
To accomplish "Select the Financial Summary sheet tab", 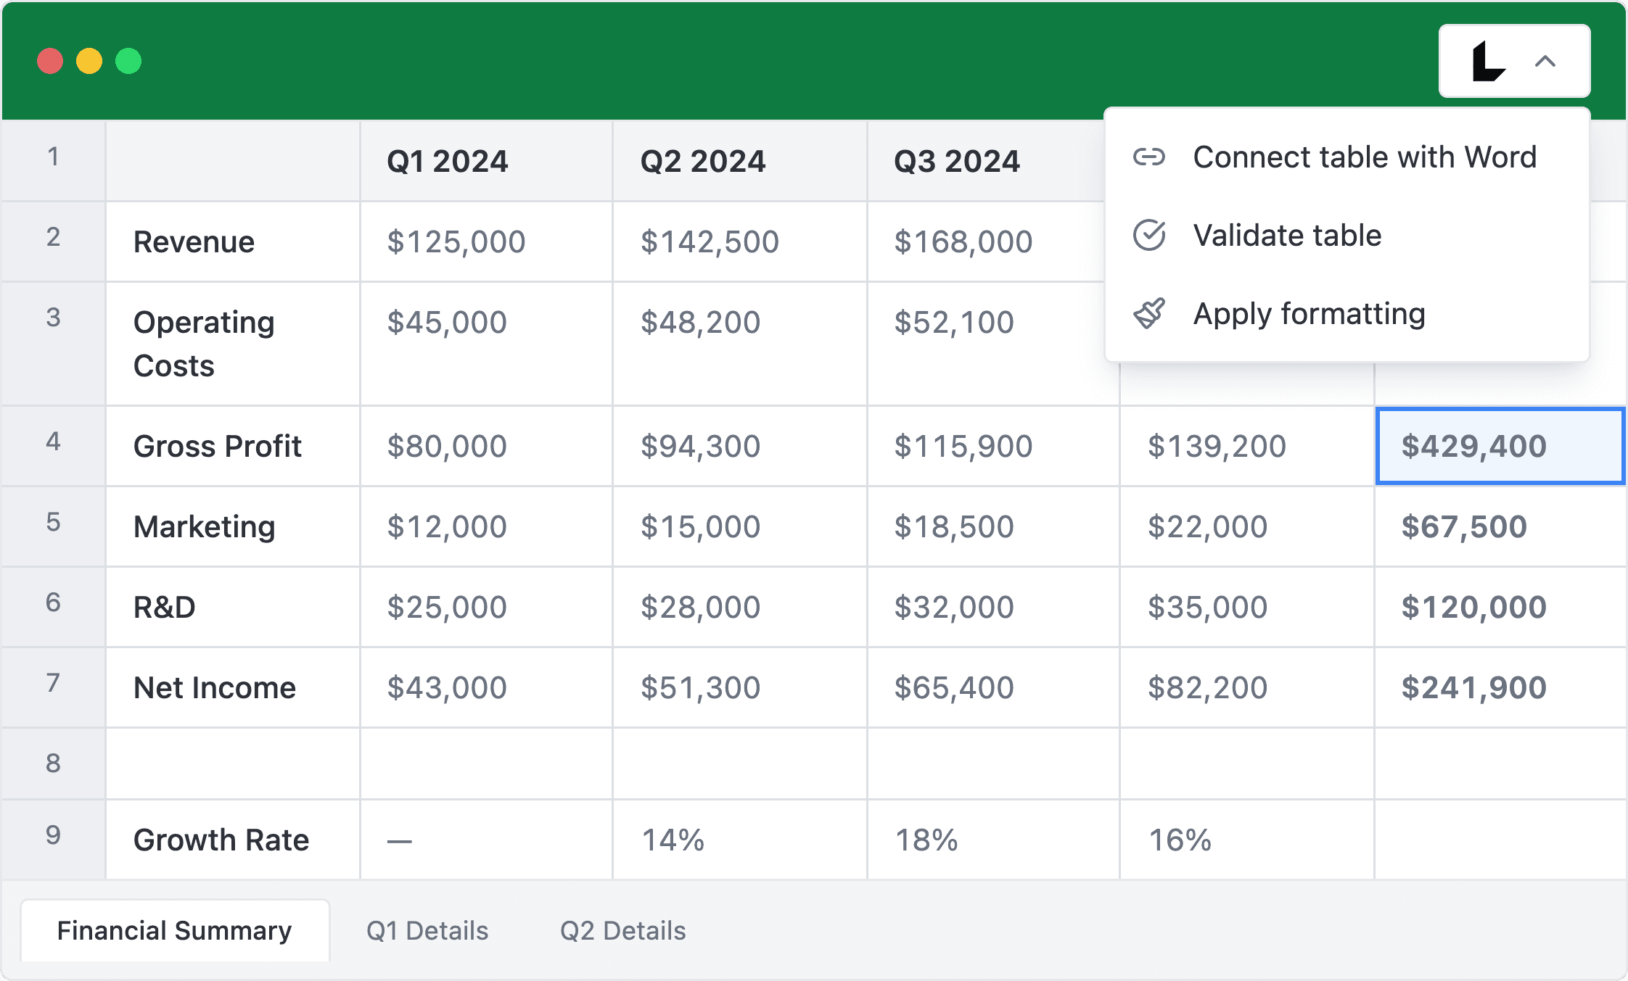I will [175, 930].
